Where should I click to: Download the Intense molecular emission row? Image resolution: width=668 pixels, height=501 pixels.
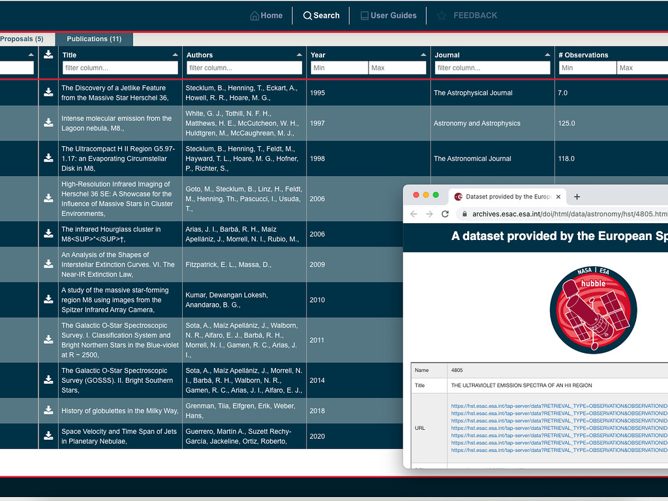pos(48,123)
